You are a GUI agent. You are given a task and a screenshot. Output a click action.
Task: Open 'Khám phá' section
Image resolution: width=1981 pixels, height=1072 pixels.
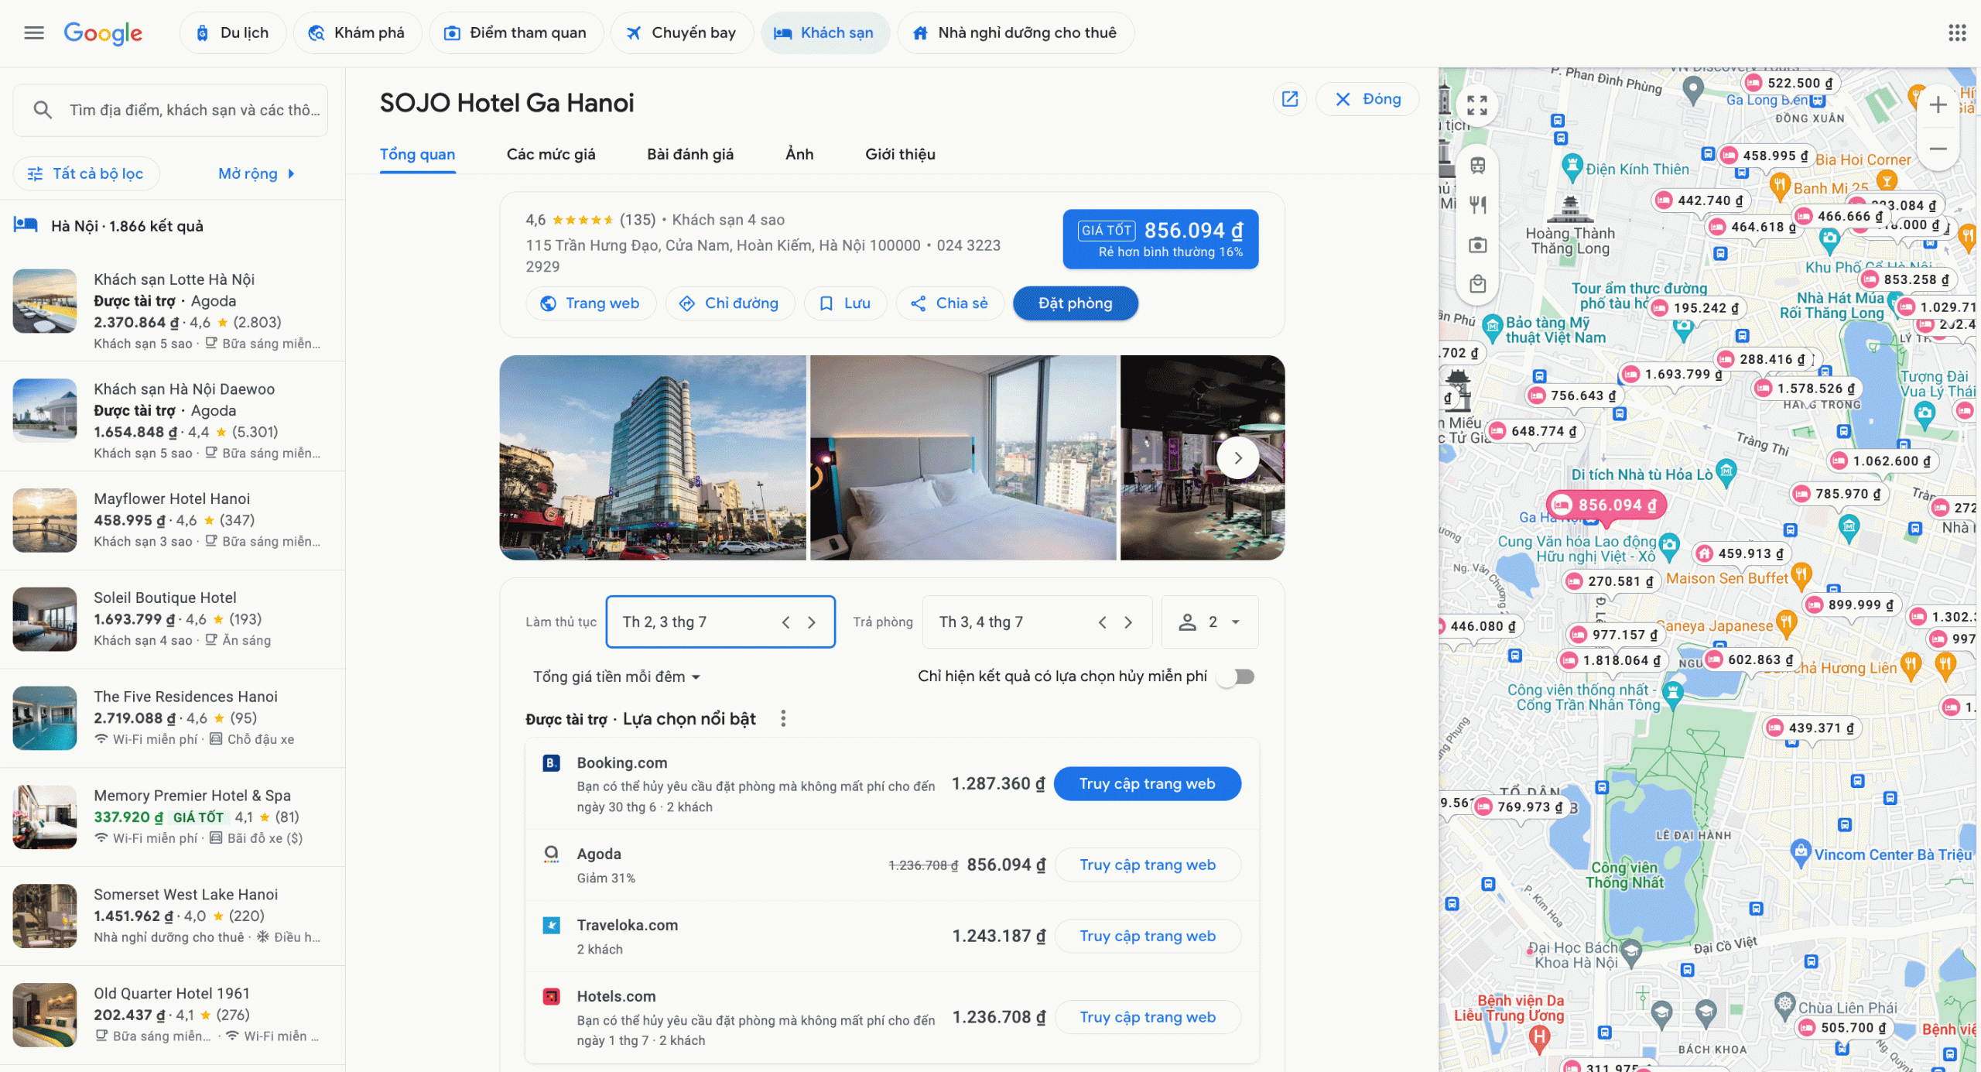pos(358,33)
